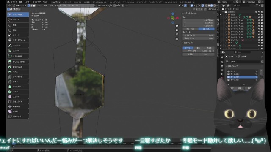Toggle camera view icon in viewport
Viewport: 271px width, 152px height.
(177, 35)
